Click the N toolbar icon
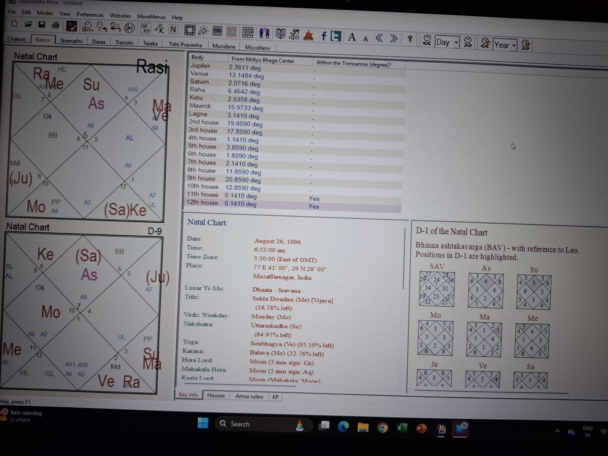The width and height of the screenshot is (608, 456). click(x=173, y=29)
